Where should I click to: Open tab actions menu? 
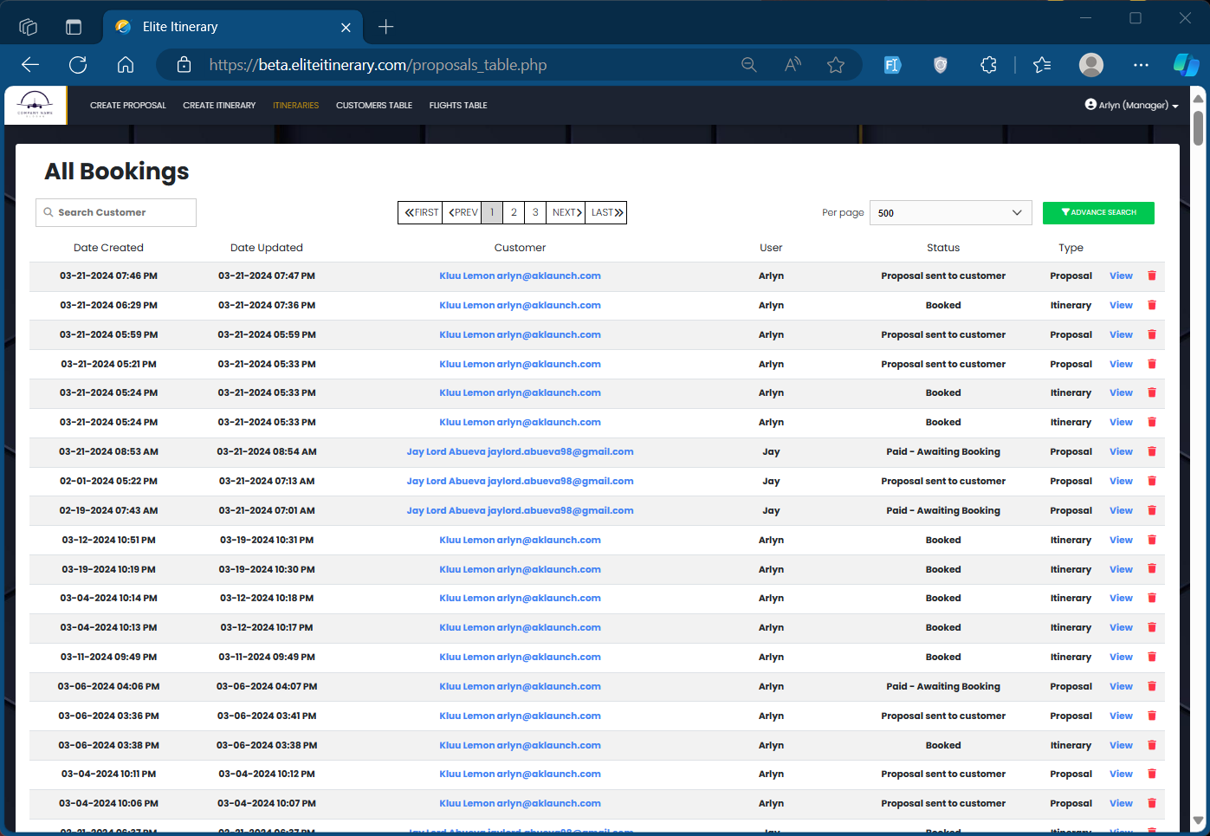[x=74, y=27]
